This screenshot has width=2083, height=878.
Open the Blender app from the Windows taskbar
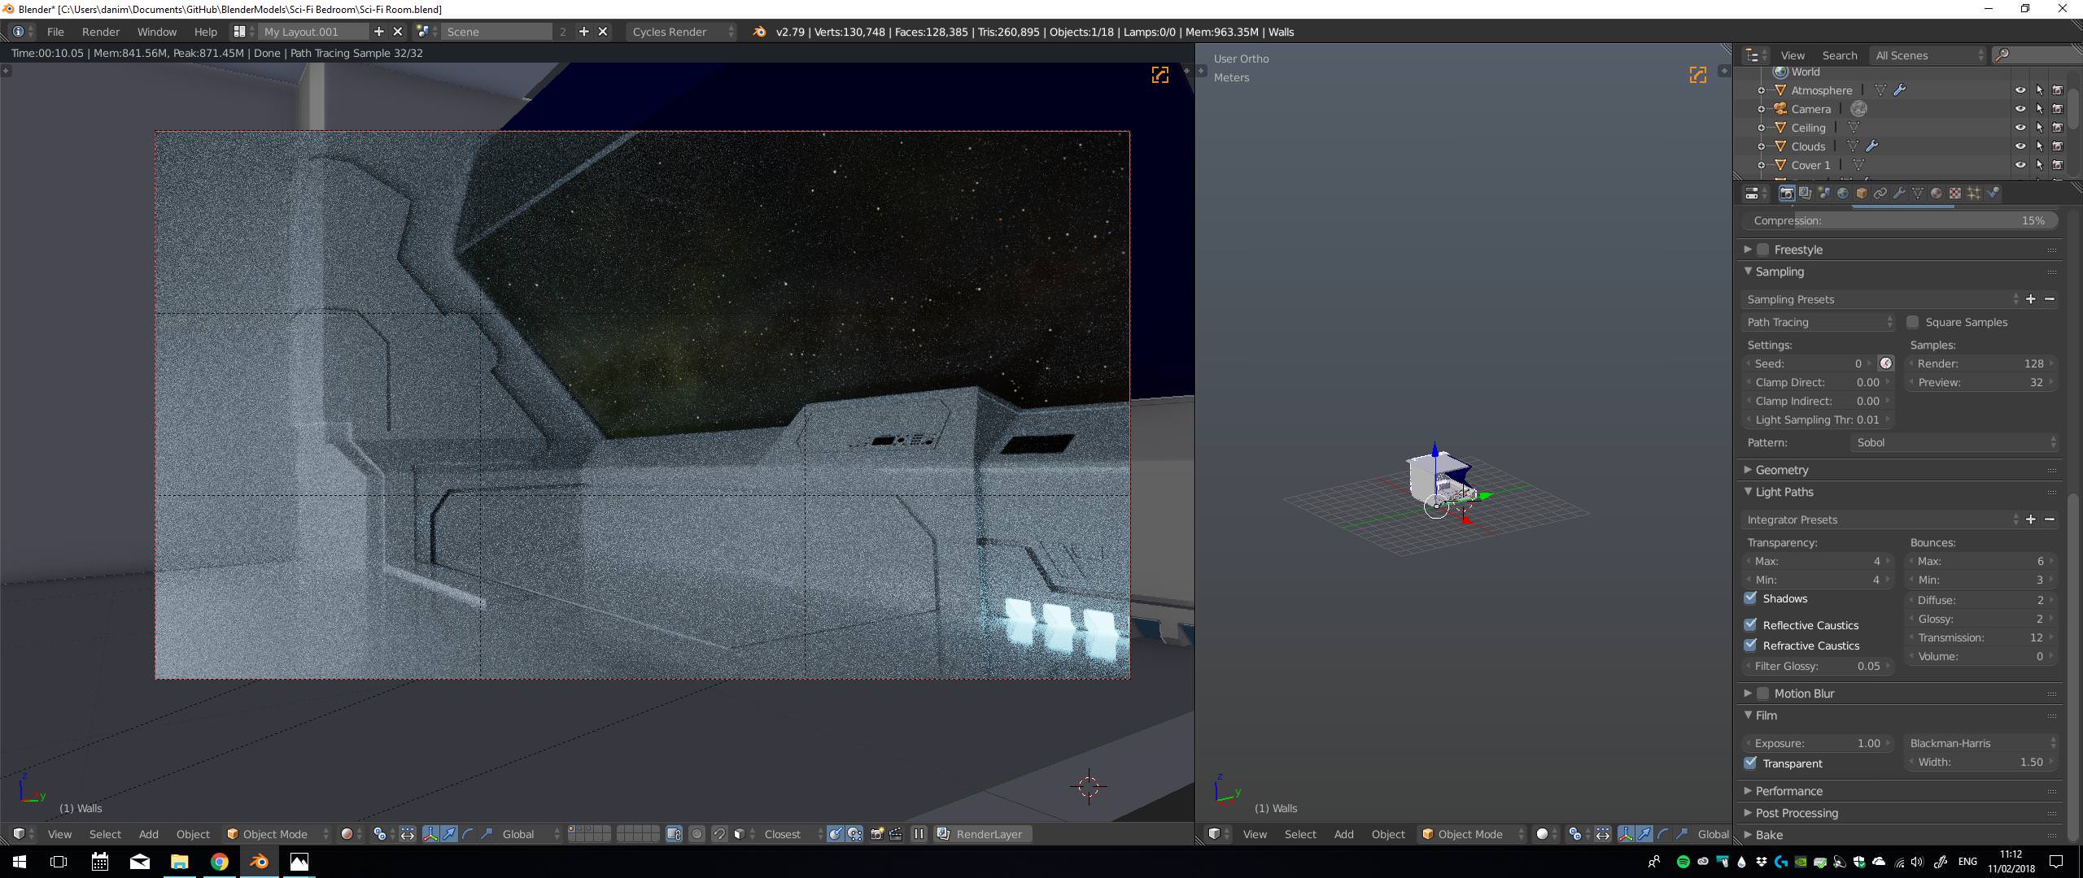tap(259, 862)
